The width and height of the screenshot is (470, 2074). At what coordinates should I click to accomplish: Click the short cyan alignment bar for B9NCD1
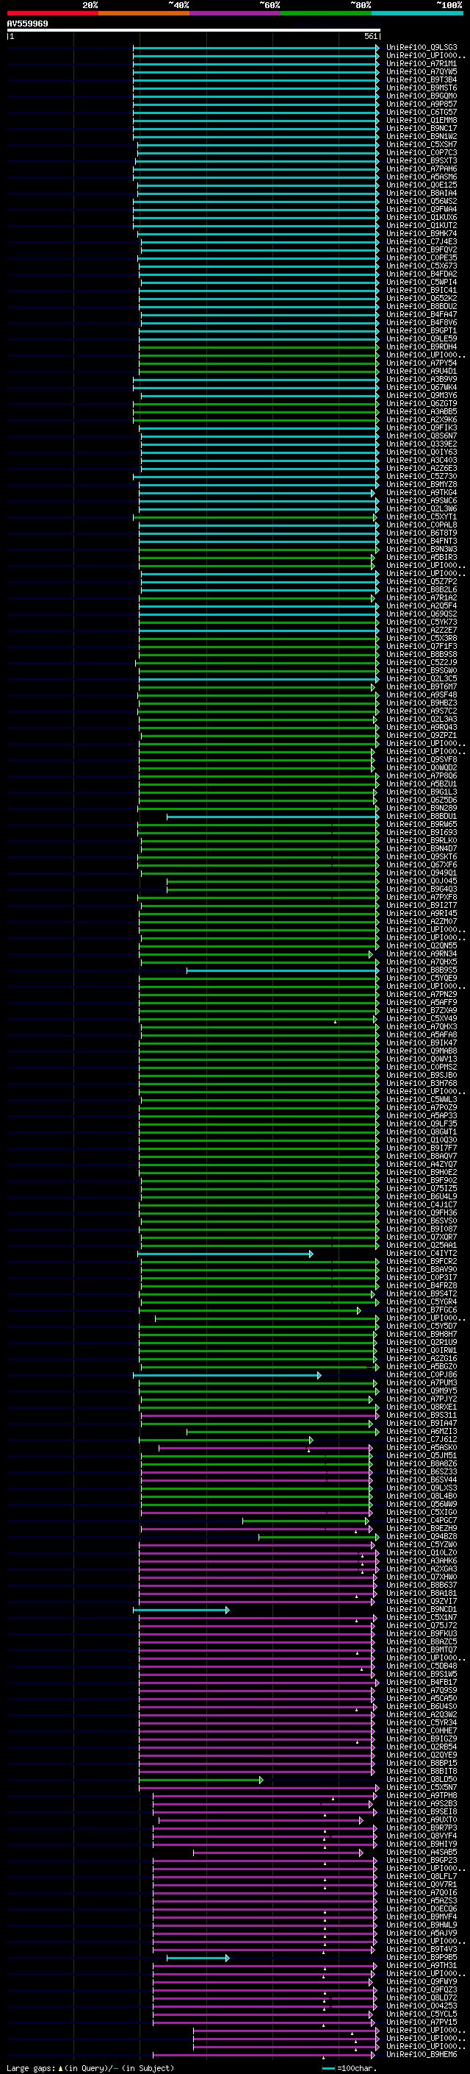[x=181, y=1611]
